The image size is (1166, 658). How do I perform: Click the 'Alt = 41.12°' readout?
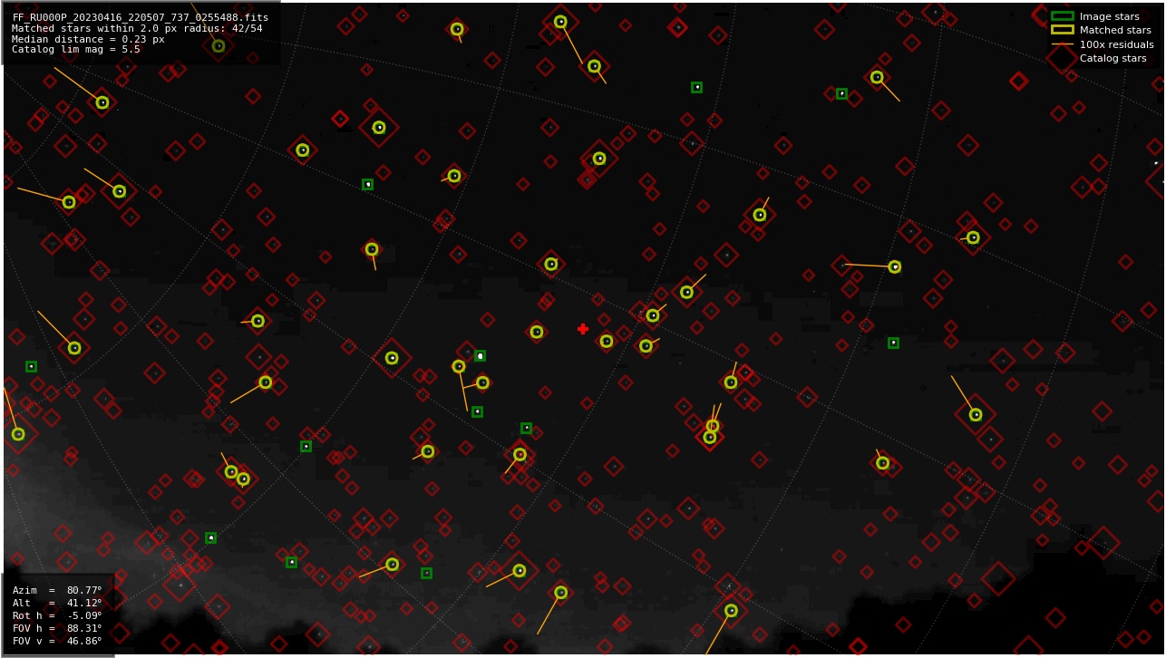pos(57,603)
